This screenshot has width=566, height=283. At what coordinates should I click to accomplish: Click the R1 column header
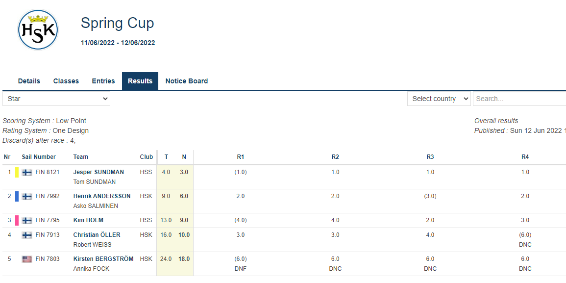pos(241,157)
